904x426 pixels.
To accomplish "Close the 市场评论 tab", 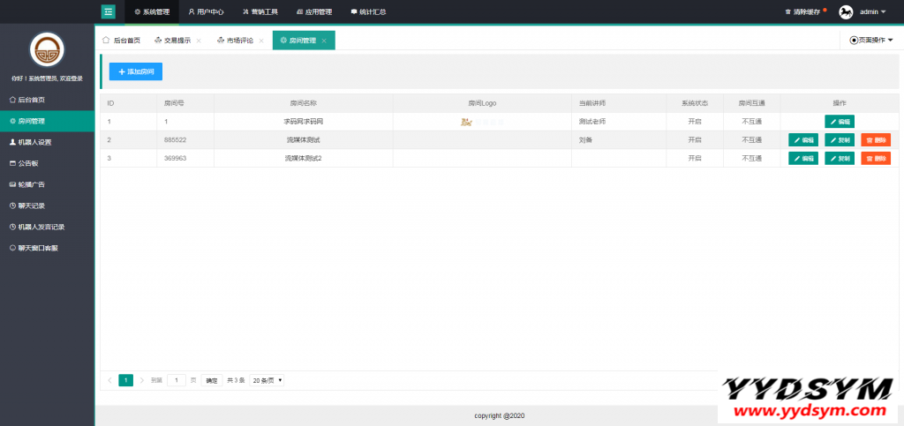I will pos(261,41).
